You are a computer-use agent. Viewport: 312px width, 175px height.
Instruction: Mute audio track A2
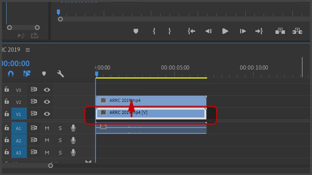pyautogui.click(x=47, y=140)
